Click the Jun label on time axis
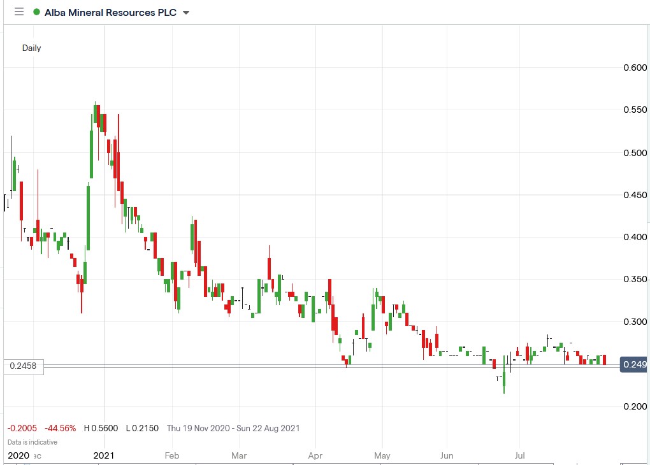The height and width of the screenshot is (465, 650). 447,455
